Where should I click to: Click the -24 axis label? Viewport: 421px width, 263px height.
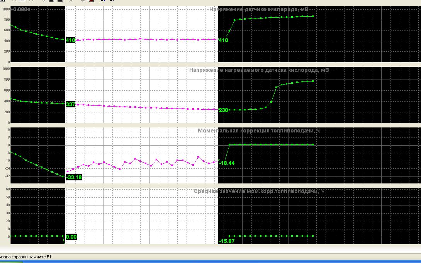pos(7,168)
